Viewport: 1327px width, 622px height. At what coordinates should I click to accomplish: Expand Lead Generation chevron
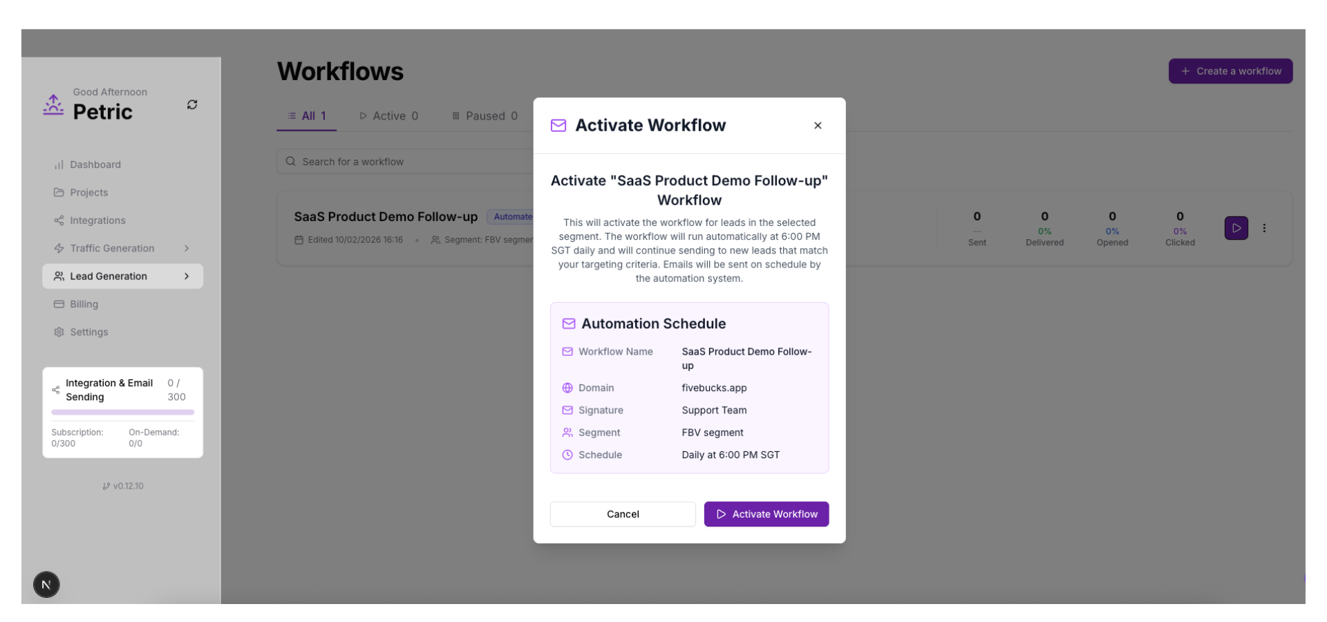[187, 276]
